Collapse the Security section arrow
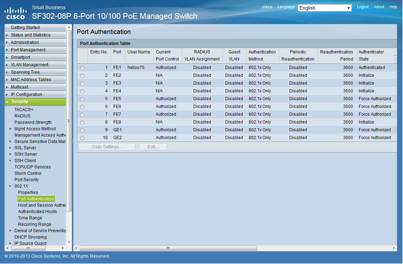Image resolution: width=403 pixels, height=264 pixels. (7, 102)
